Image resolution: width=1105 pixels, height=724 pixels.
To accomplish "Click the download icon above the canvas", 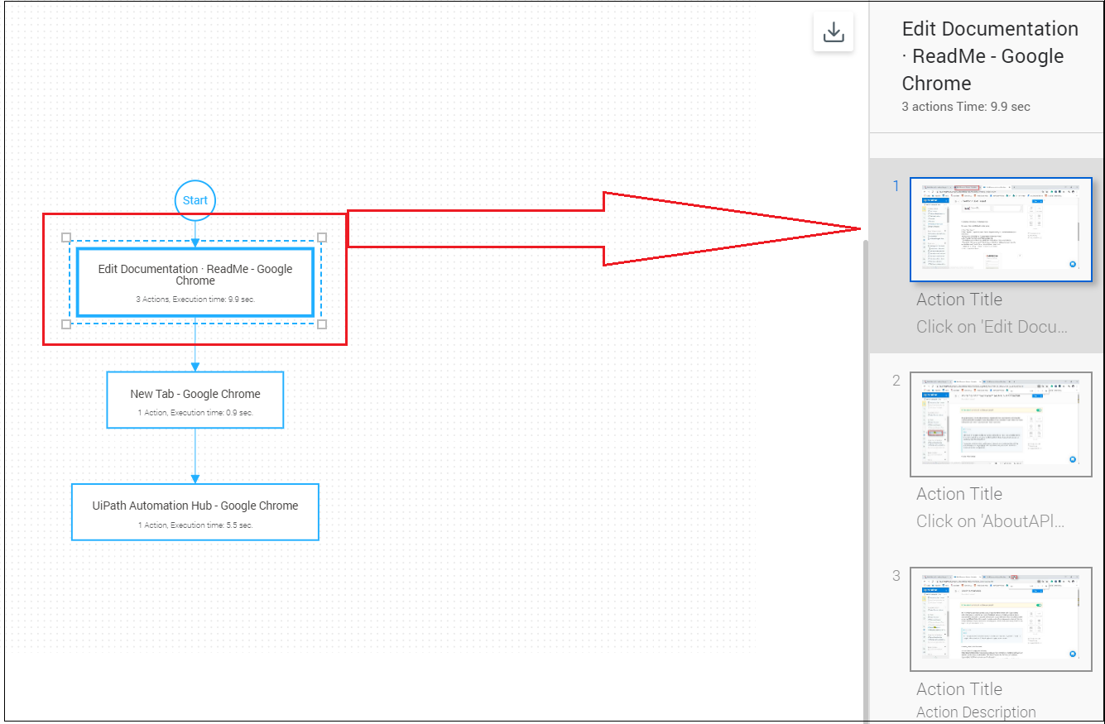I will [833, 33].
